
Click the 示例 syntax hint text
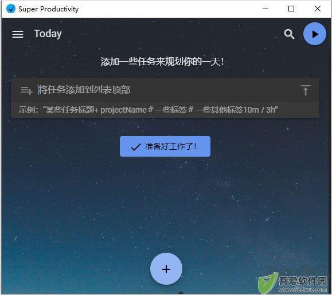[148, 110]
